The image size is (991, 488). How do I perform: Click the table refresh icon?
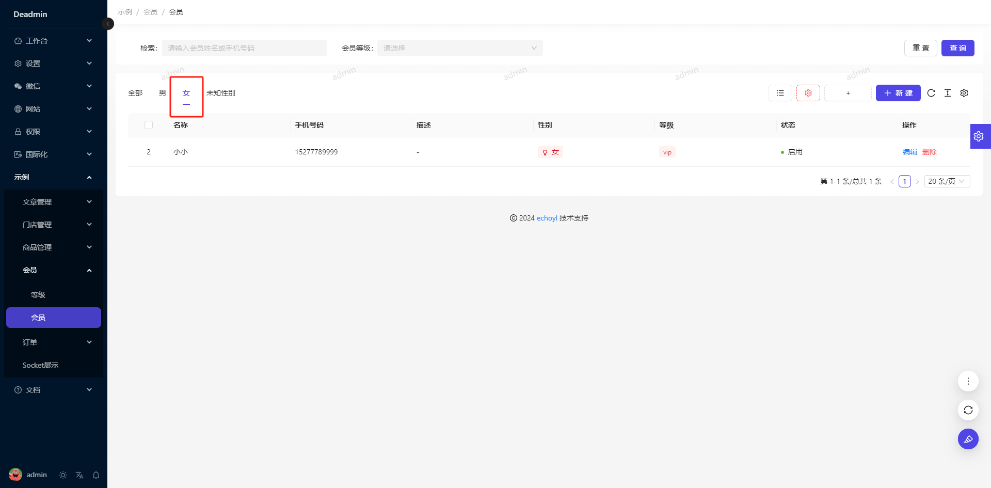(931, 93)
